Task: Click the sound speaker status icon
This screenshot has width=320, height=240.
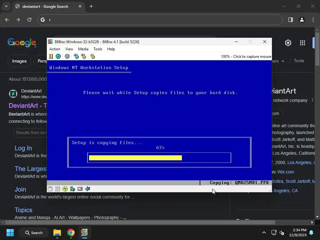Action: [87, 189]
